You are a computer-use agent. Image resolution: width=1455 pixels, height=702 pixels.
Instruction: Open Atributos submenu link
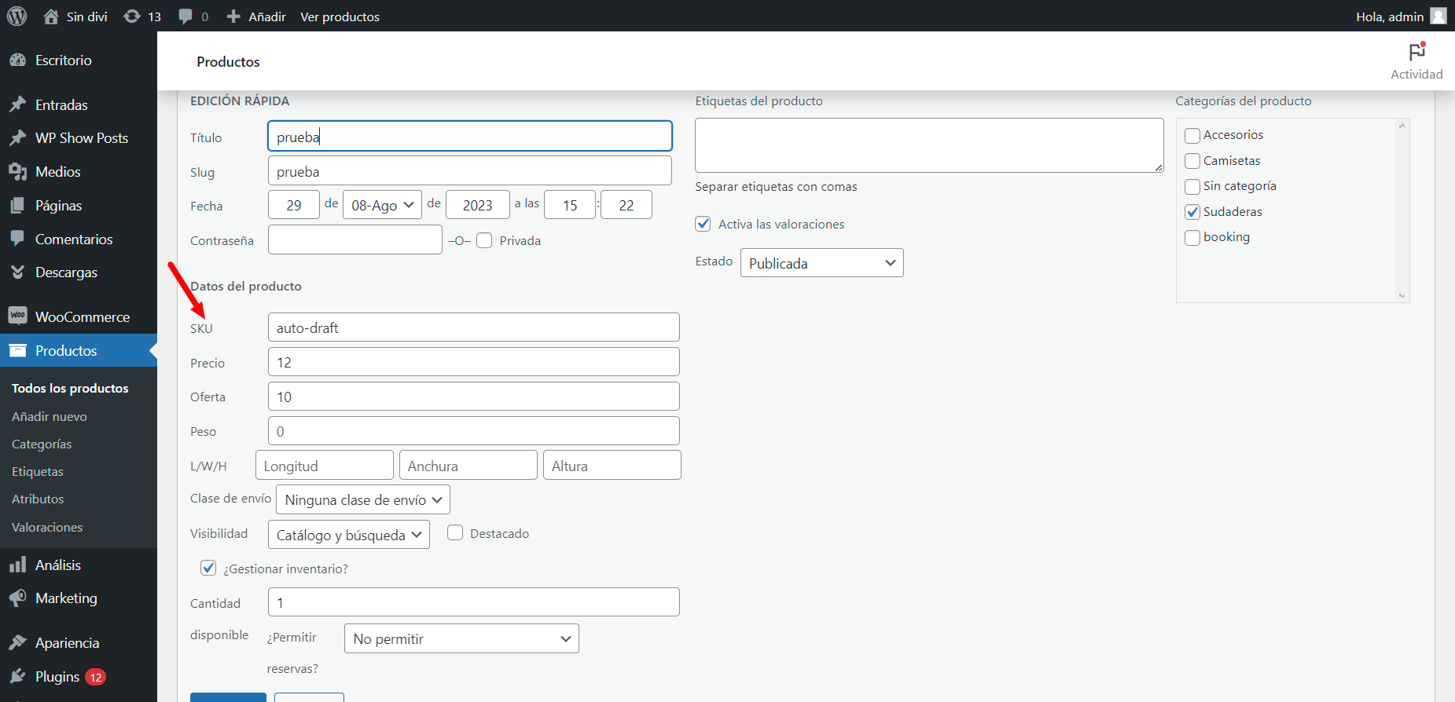[x=38, y=499]
